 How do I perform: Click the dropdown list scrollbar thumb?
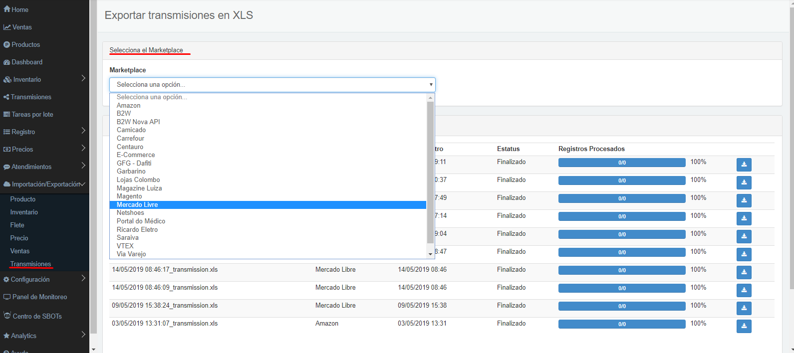(431, 173)
